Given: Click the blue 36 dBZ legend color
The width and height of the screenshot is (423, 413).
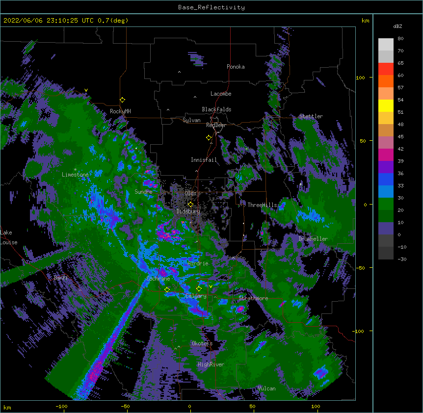Looking at the screenshot, I should pos(386,179).
